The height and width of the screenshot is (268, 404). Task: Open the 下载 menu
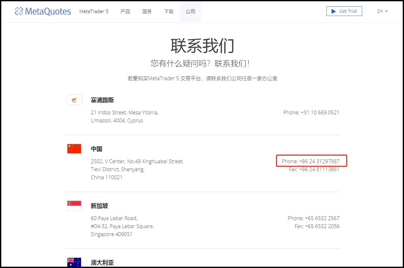coord(169,11)
